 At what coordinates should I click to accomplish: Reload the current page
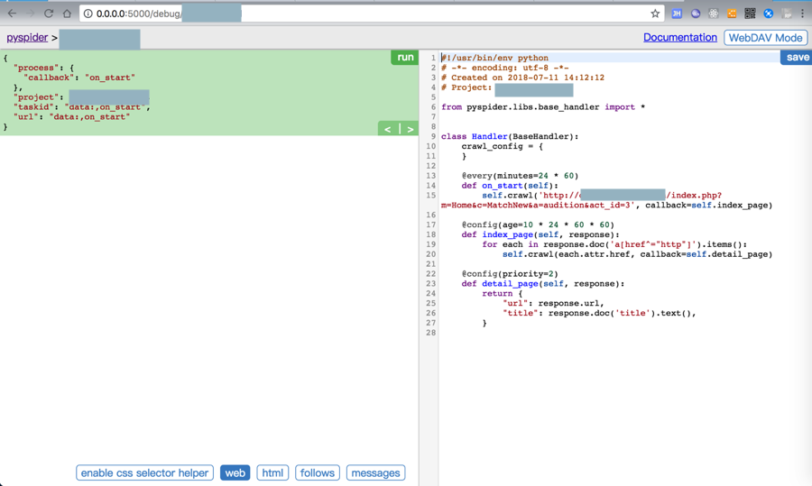(49, 14)
